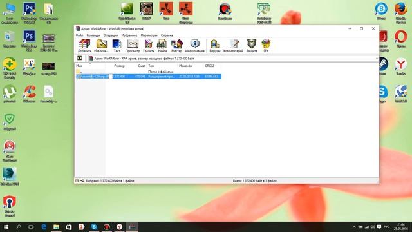The image size is (412, 232).
Task: Click the Yandex Browser taskbar icon
Action: coord(119,227)
